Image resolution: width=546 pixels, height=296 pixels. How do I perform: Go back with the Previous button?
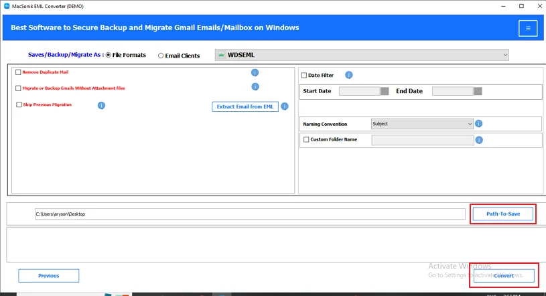tap(49, 275)
